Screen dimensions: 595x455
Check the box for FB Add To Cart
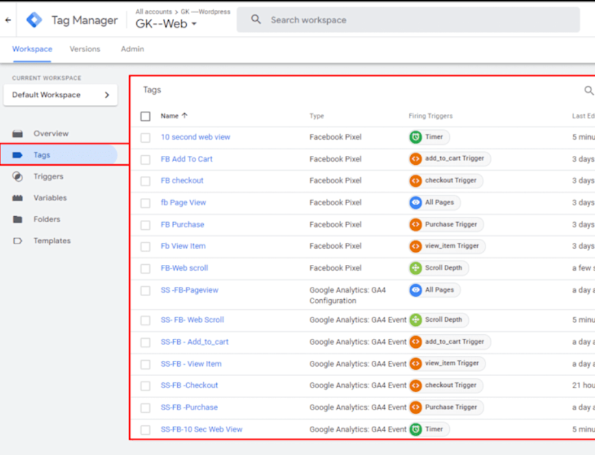145,159
